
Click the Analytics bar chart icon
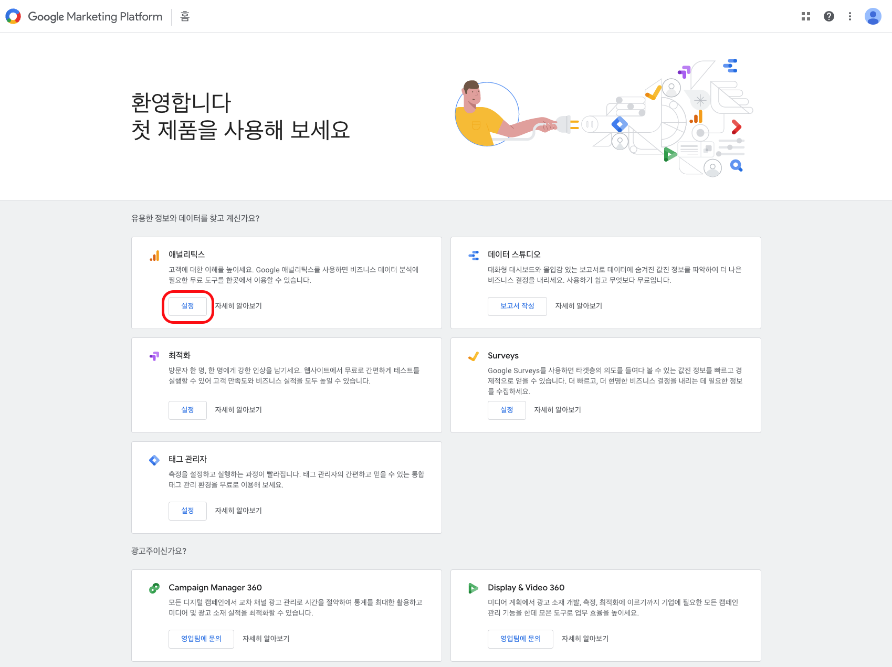coord(154,256)
